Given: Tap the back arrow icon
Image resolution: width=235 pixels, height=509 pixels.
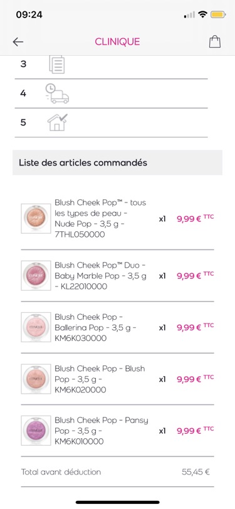Looking at the screenshot, I should [18, 41].
